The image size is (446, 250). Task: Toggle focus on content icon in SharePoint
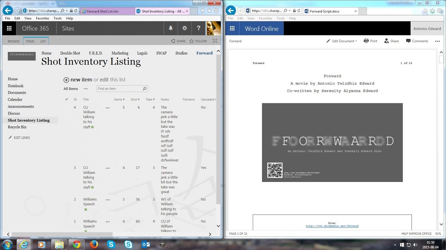215,41
